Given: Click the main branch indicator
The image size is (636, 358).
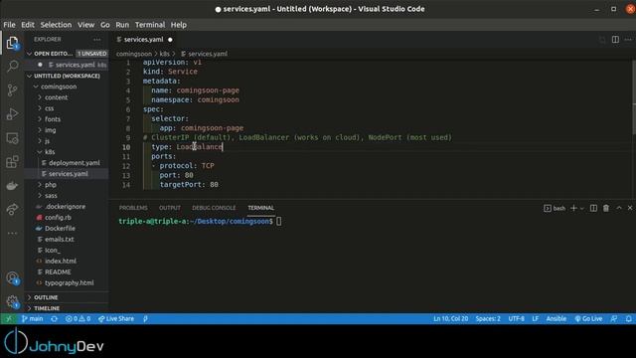Looking at the screenshot, I should click(x=33, y=318).
